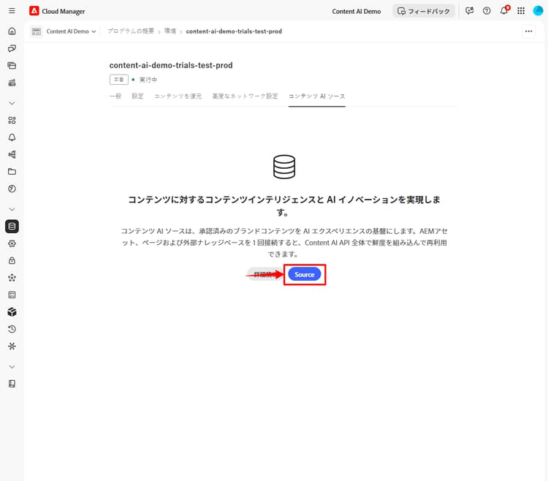Open the Home icon in sidebar
The height and width of the screenshot is (481, 548).
click(12, 31)
